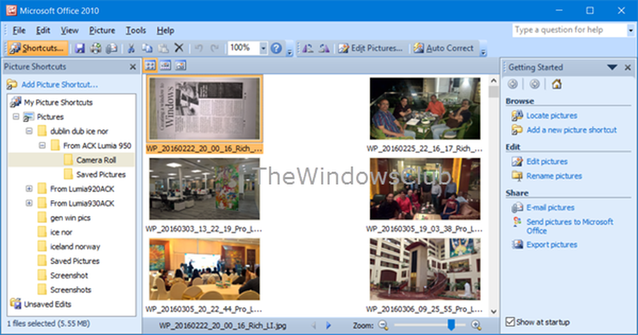Click the Delete X icon in toolbar
Image resolution: width=638 pixels, height=335 pixels.
(x=179, y=48)
